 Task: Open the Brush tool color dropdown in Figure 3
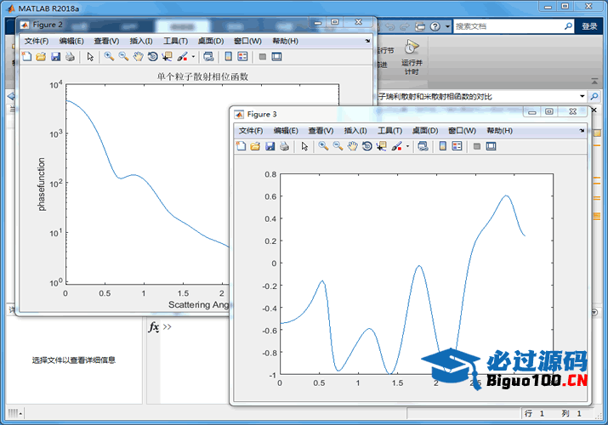407,147
